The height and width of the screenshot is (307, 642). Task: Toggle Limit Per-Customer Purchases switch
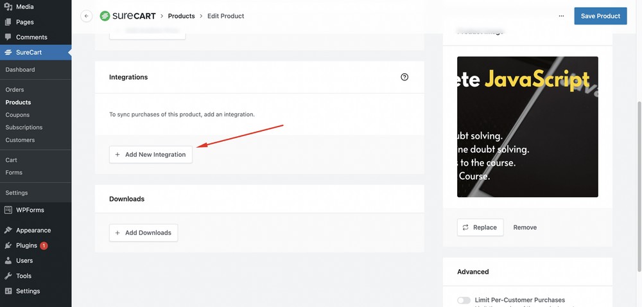click(x=464, y=301)
